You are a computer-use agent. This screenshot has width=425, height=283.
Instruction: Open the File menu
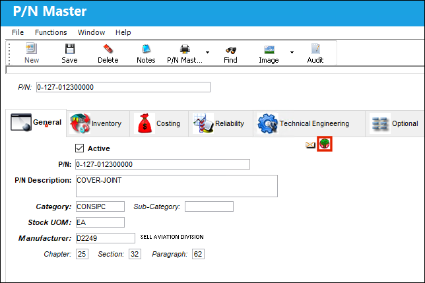[18, 32]
